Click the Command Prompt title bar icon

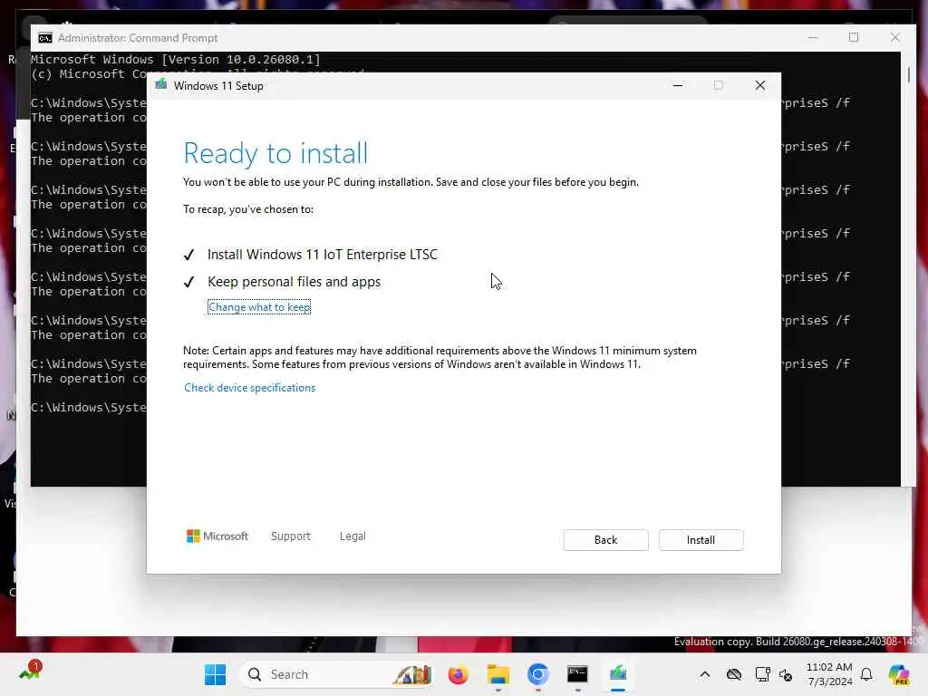coord(45,38)
